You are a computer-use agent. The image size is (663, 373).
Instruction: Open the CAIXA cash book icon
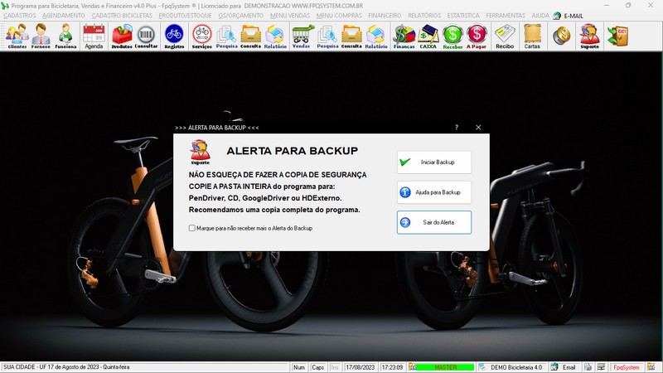pos(428,36)
